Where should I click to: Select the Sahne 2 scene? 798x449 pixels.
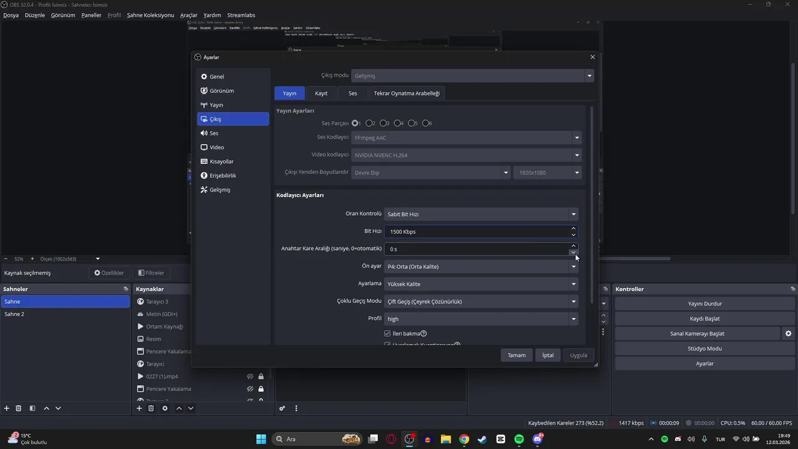coord(65,314)
